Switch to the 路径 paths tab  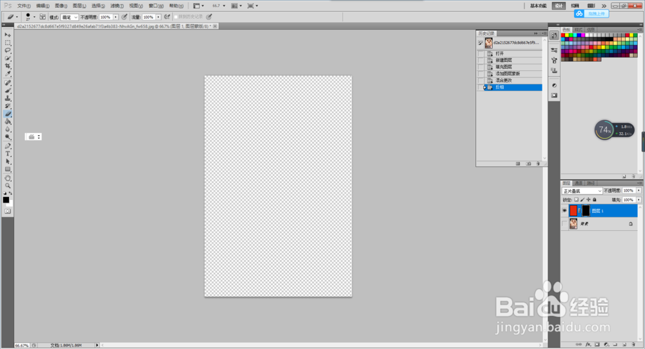coord(591,183)
